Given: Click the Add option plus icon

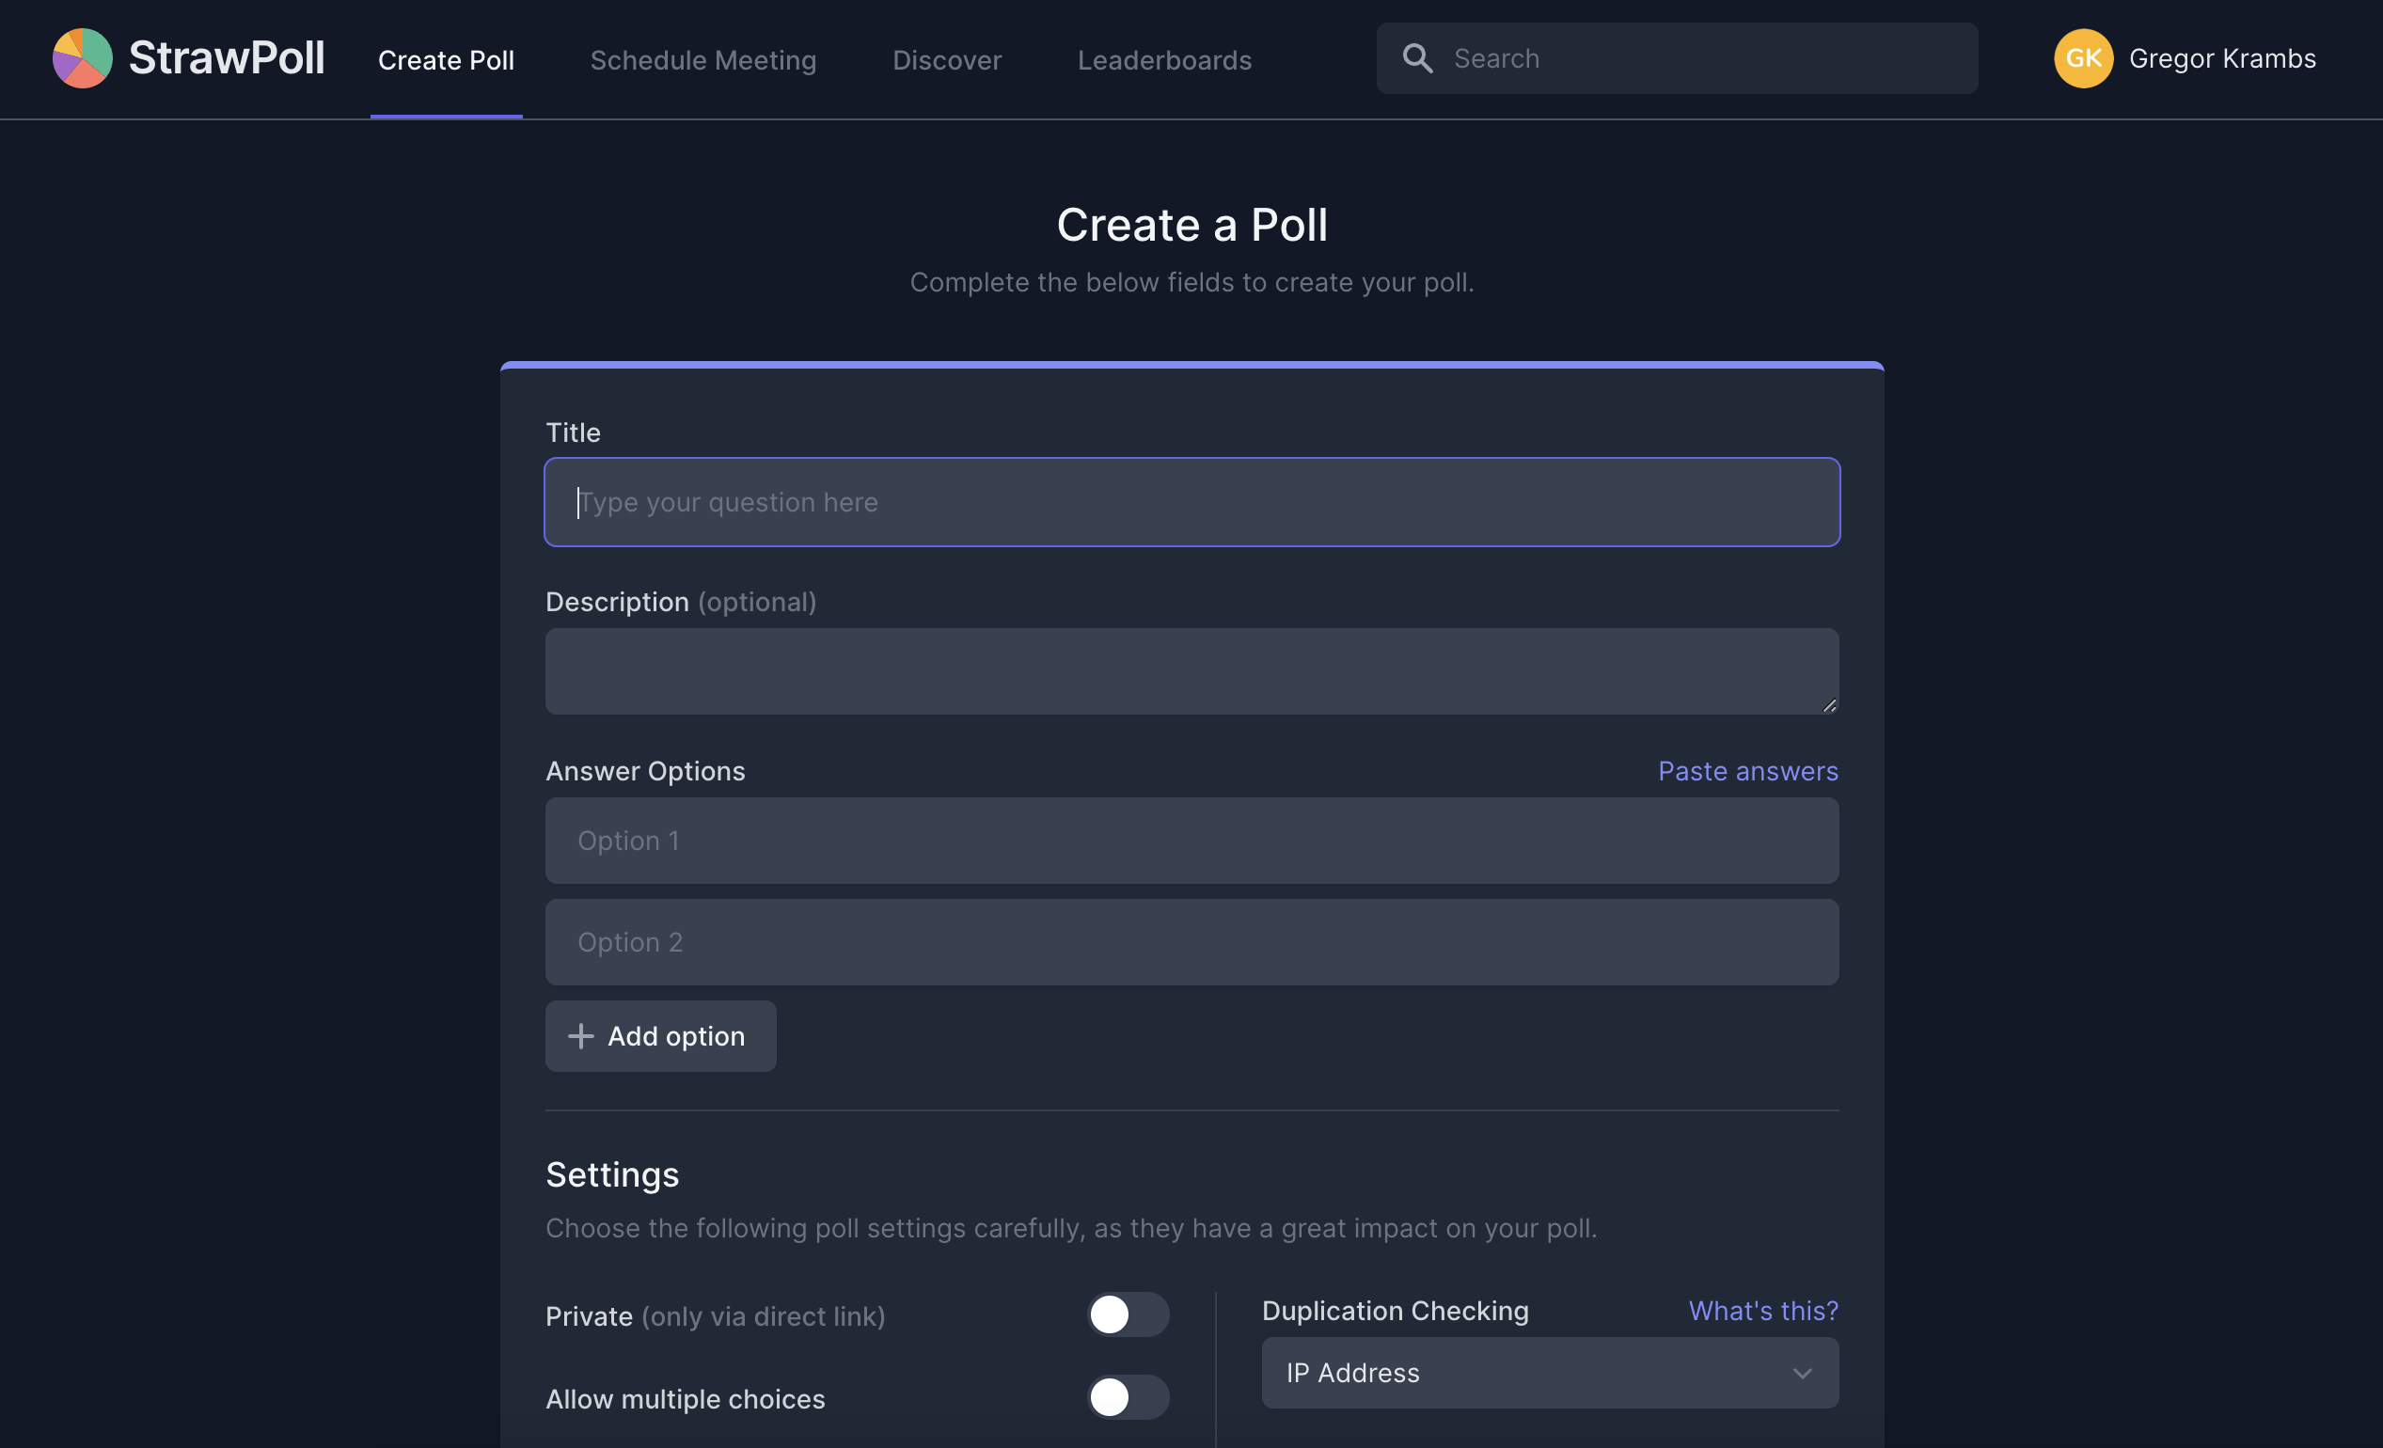Looking at the screenshot, I should pyautogui.click(x=580, y=1034).
